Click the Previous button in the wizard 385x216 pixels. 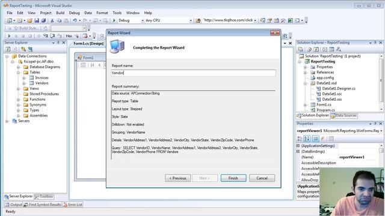coord(178,178)
